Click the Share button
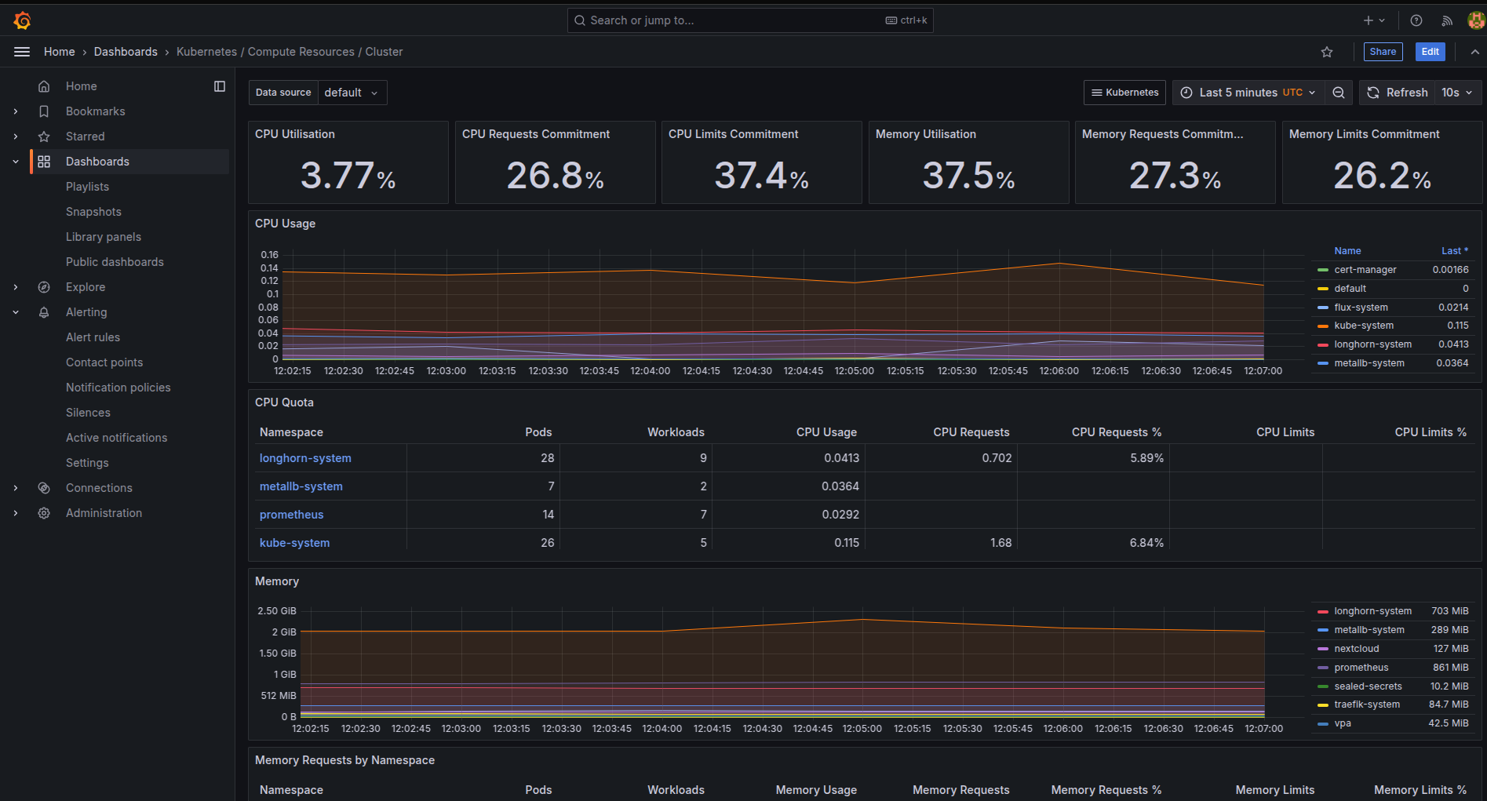 [x=1383, y=52]
